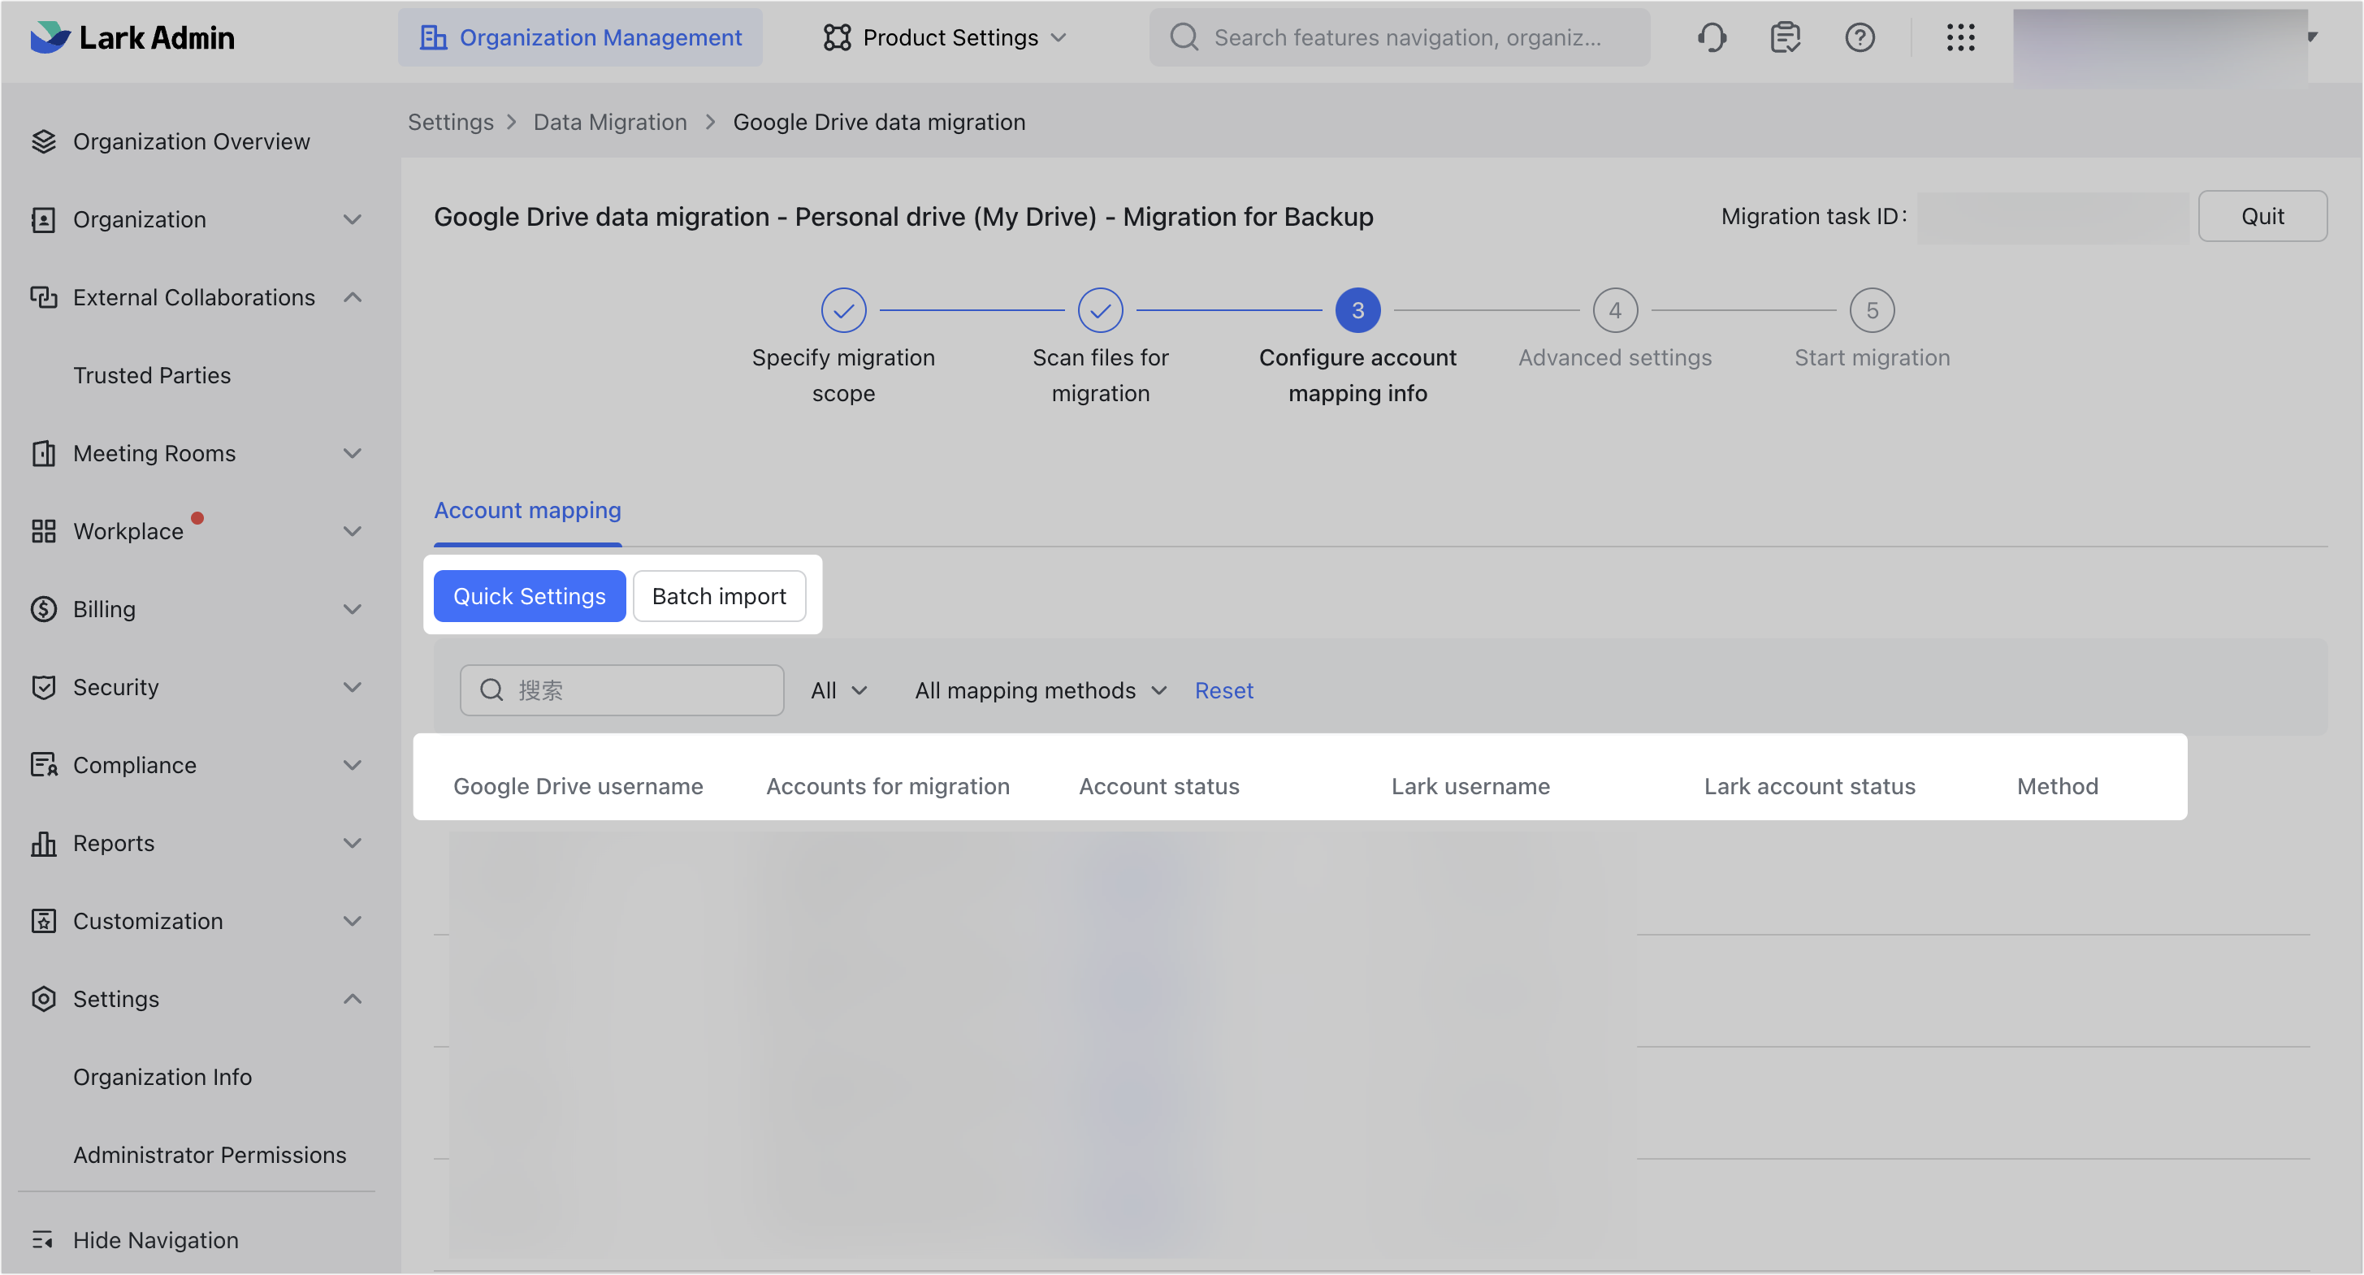Open Organization Info in sidebar
2364x1275 pixels.
click(x=162, y=1077)
